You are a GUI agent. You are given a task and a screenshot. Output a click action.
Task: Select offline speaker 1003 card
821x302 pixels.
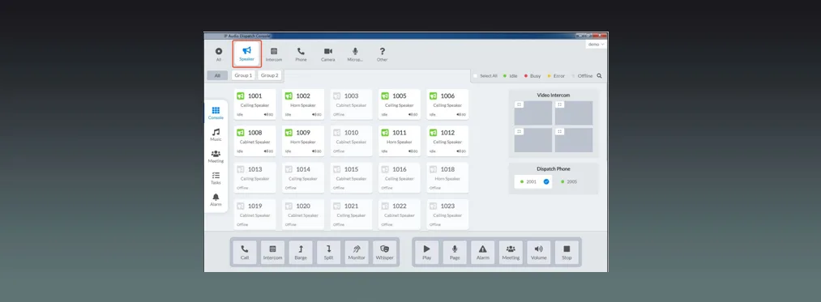(351, 104)
